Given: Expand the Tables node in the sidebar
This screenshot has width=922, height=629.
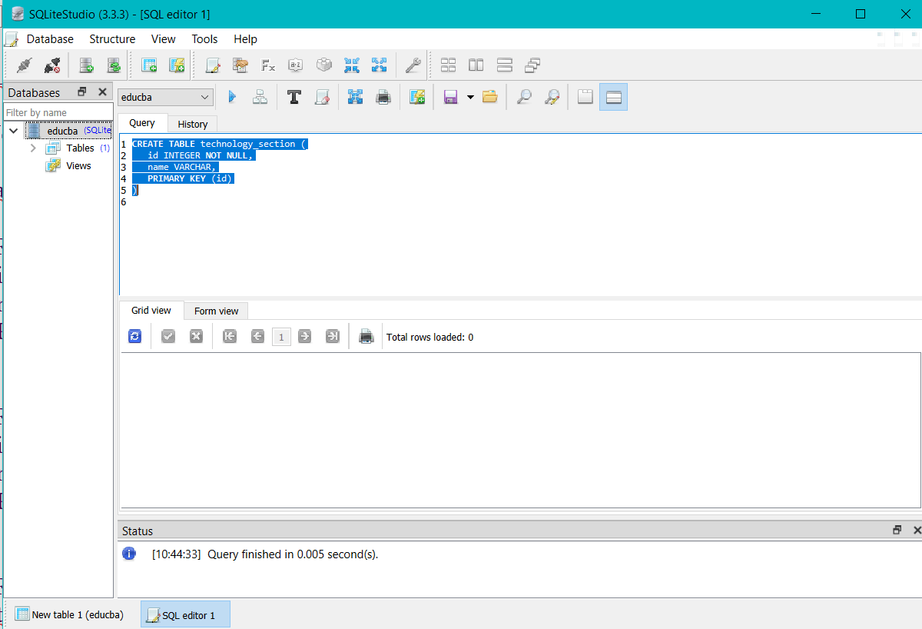Looking at the screenshot, I should click(32, 148).
